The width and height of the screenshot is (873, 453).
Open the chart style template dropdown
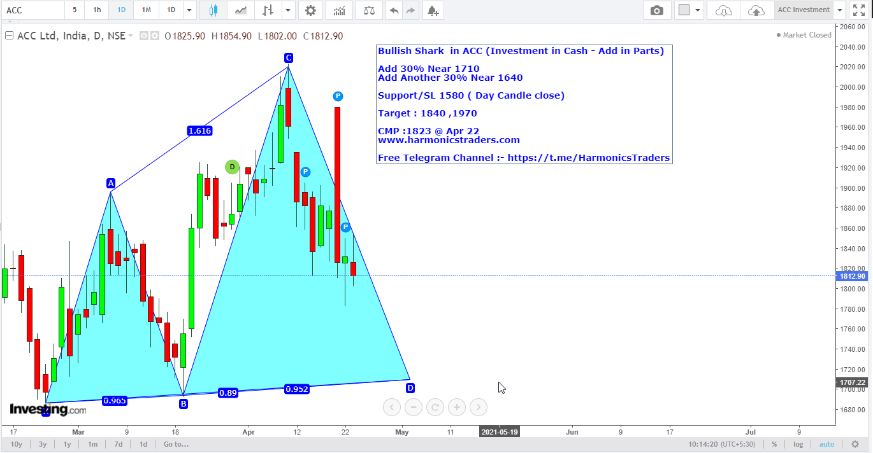(x=698, y=10)
